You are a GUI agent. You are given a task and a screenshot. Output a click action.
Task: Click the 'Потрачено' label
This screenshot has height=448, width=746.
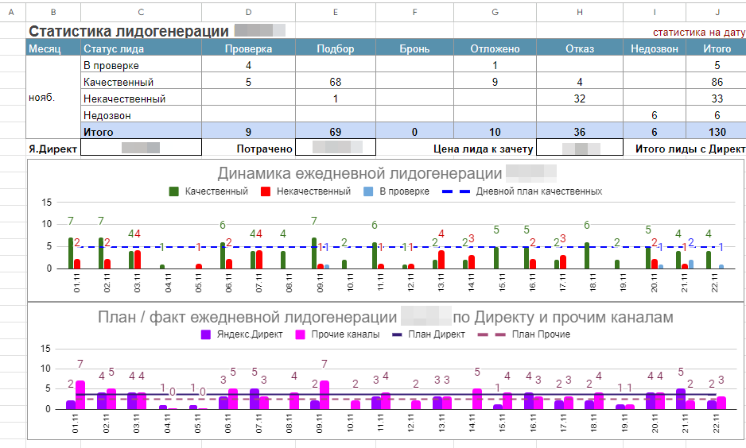coord(265,149)
